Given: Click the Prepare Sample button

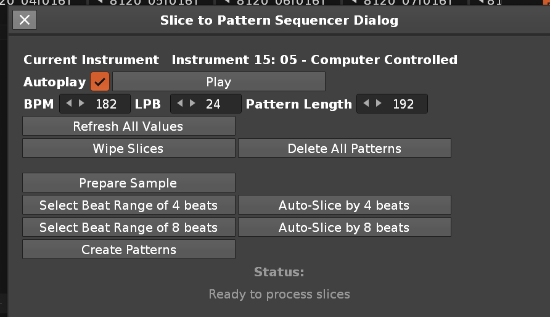Looking at the screenshot, I should (129, 183).
